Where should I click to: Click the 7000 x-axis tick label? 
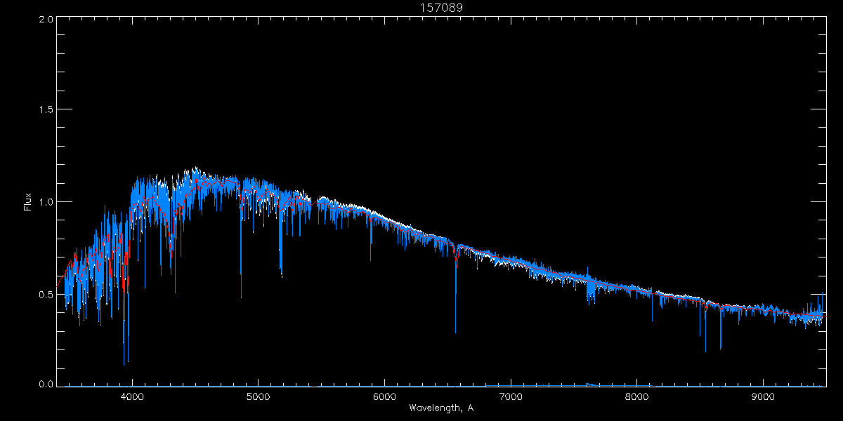coord(511,396)
